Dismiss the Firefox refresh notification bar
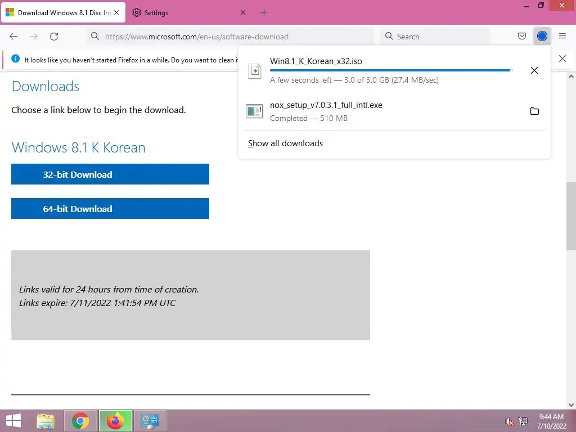 562,58
